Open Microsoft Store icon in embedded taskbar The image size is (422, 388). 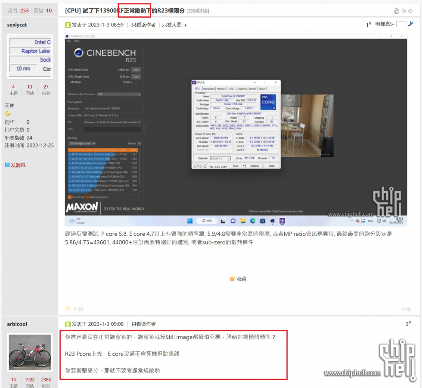point(263,221)
